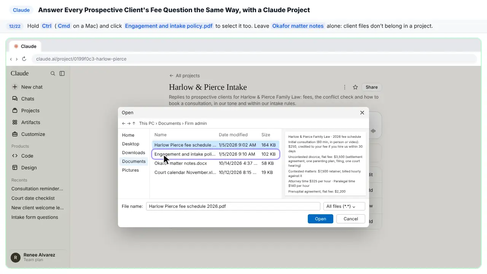
Task: Open the Renee Alvarez account menu
Action: (x=38, y=257)
